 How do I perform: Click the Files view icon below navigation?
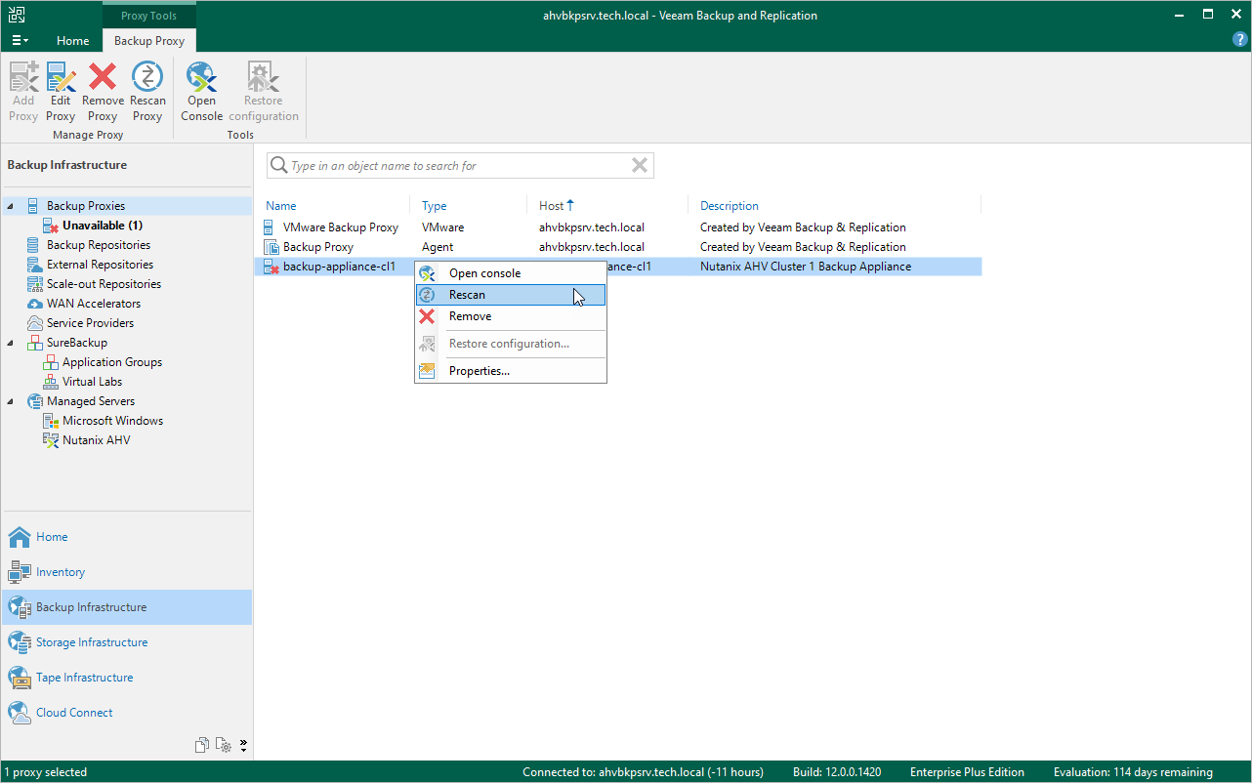click(202, 745)
